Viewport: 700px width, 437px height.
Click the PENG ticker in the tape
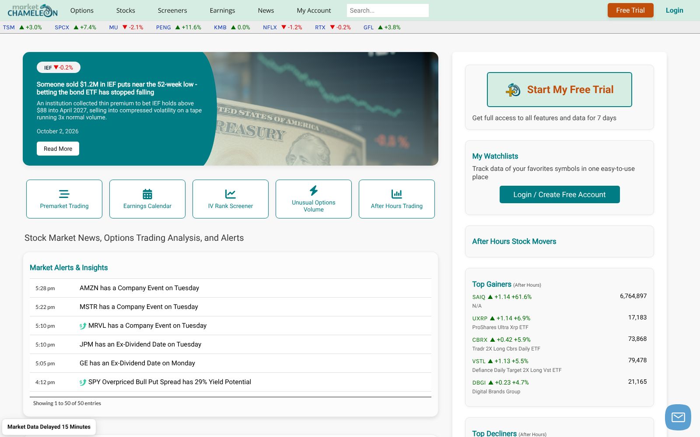164,27
